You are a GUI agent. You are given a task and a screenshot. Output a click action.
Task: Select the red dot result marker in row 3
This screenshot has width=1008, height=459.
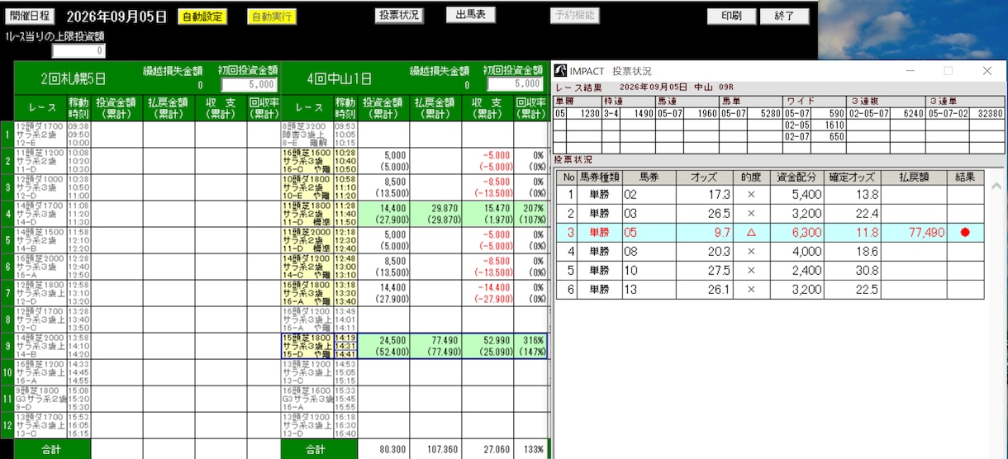pyautogui.click(x=964, y=233)
